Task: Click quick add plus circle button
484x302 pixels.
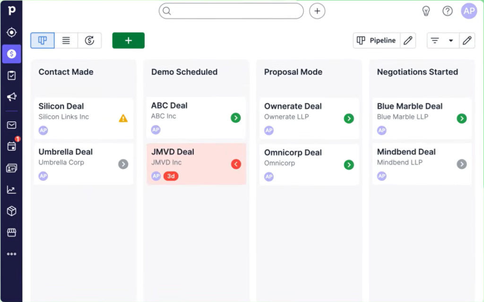Action: [x=317, y=11]
